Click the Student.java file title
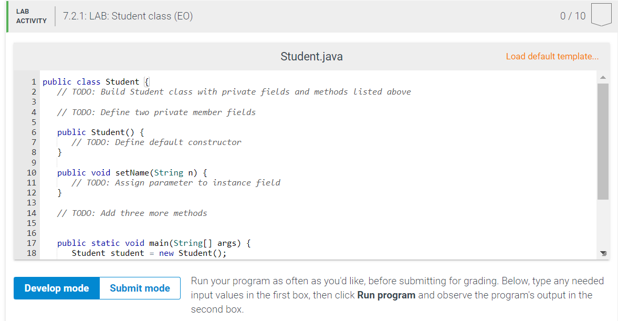618x321 pixels. click(311, 56)
